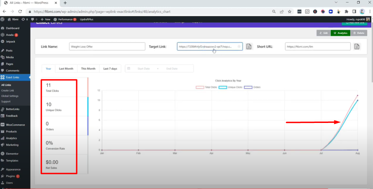This screenshot has width=373, height=189.
Task: Switch to Last 7 days tab
Action: [x=110, y=68]
